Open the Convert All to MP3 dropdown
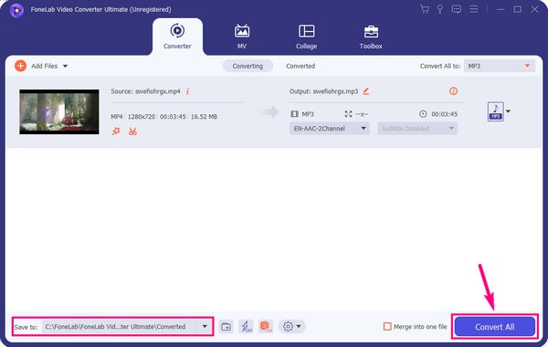Screen dimensions: 548x347 [500, 66]
